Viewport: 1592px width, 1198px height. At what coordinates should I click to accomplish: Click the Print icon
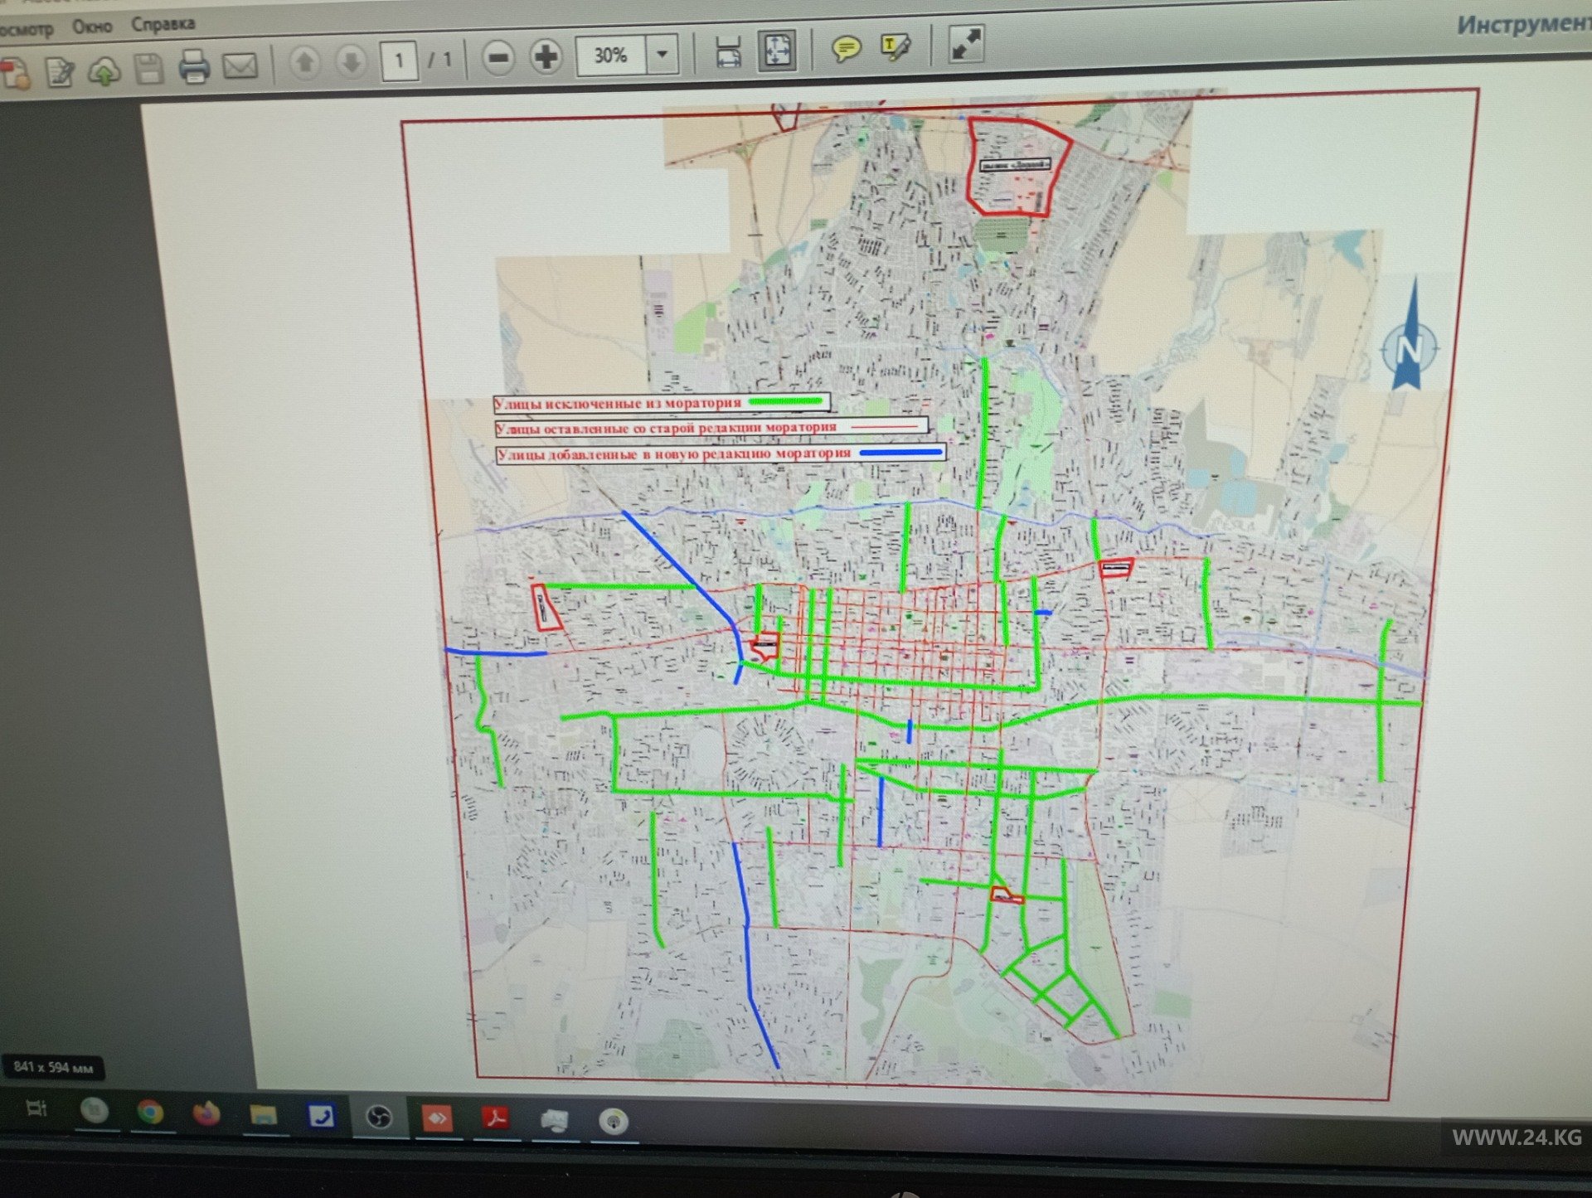coord(194,66)
